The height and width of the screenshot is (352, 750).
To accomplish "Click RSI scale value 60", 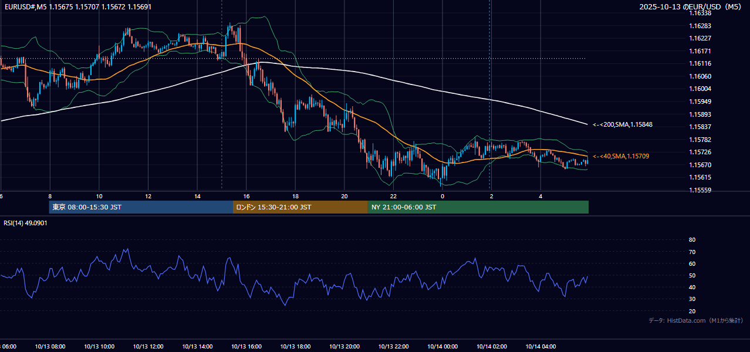I will click(x=692, y=263).
